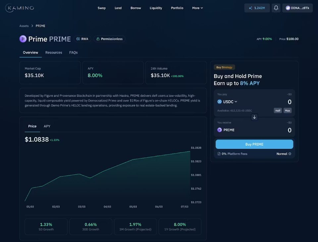Click the You receive amount field
The image size is (318, 242).
[x=290, y=130]
